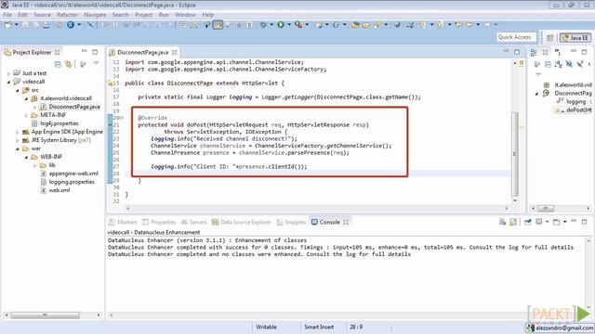Click the Skip All Breakpoints toolbar icon
Viewport: 595px width, 334px height.
tap(90, 25)
